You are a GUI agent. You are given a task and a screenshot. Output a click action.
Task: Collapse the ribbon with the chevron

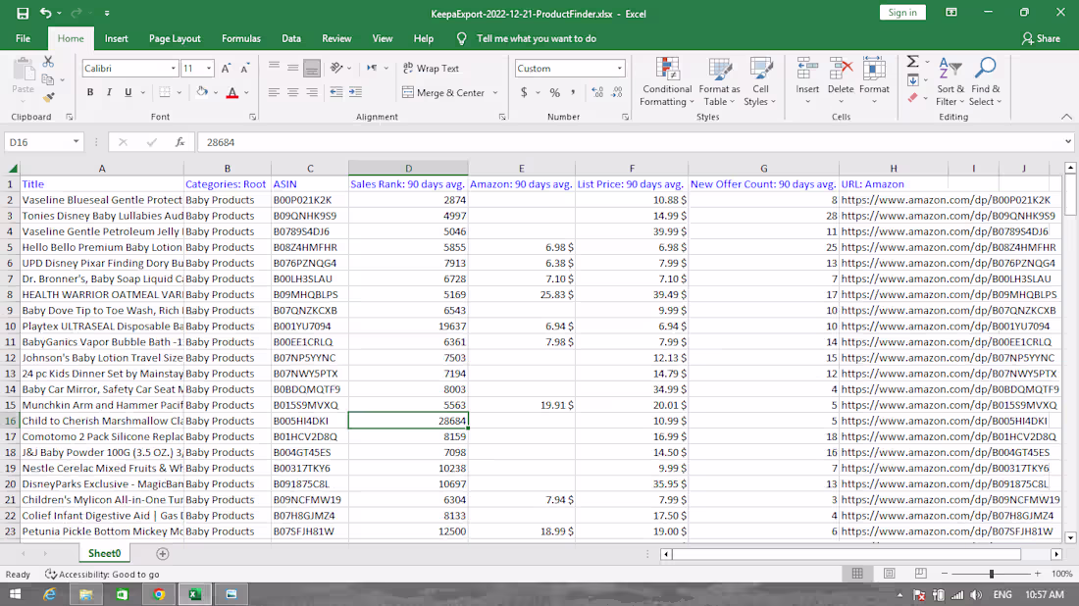point(1066,117)
